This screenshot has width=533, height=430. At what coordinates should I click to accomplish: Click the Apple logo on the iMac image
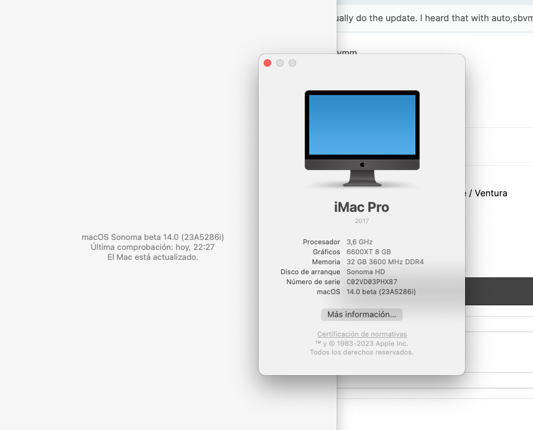(x=362, y=165)
